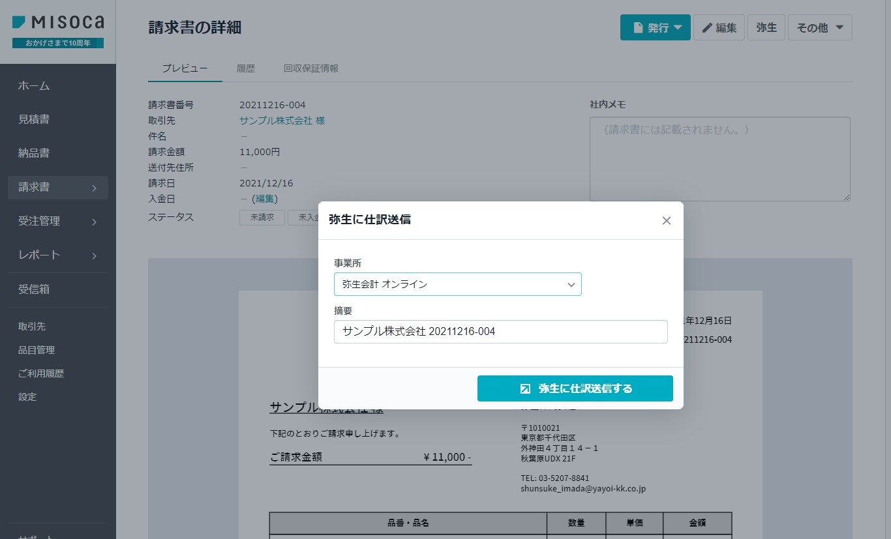Image resolution: width=891 pixels, height=539 pixels.
Task: Click the Misoca logo
Action: pos(57,23)
